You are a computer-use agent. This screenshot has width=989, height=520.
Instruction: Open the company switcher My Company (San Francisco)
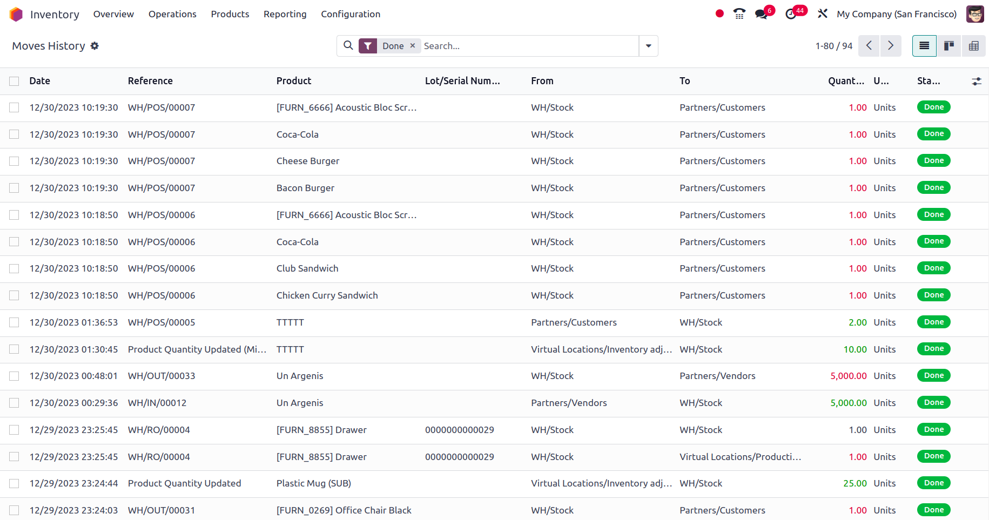896,14
